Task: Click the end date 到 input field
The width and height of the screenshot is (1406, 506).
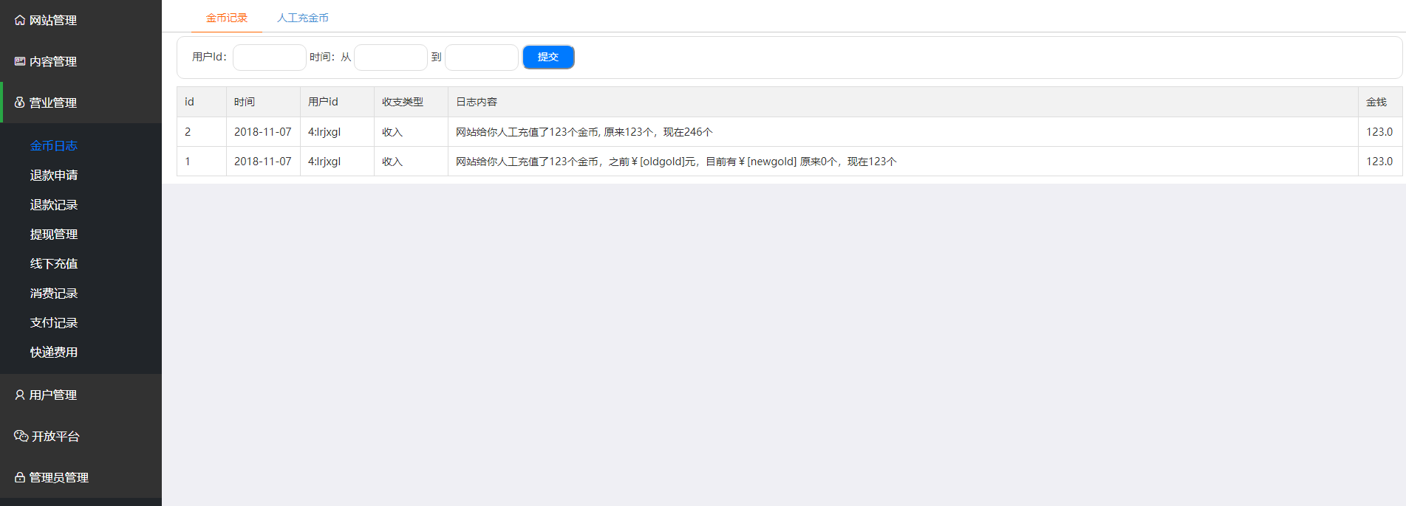Action: pyautogui.click(x=481, y=58)
